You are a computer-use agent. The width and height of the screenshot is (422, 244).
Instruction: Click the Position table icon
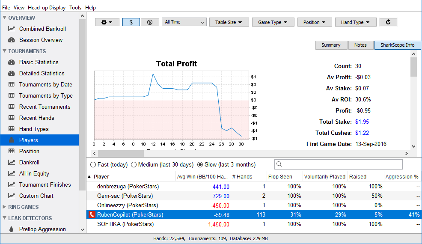click(x=12, y=151)
